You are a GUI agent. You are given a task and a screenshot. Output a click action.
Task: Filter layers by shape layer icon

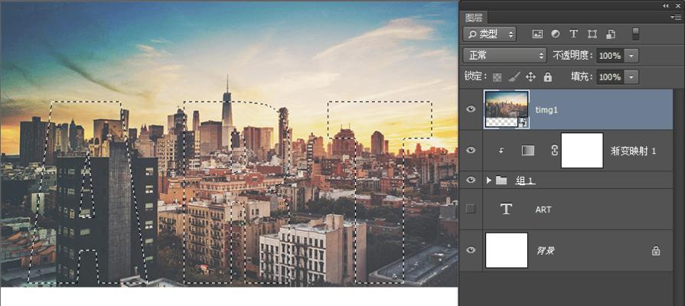point(592,34)
